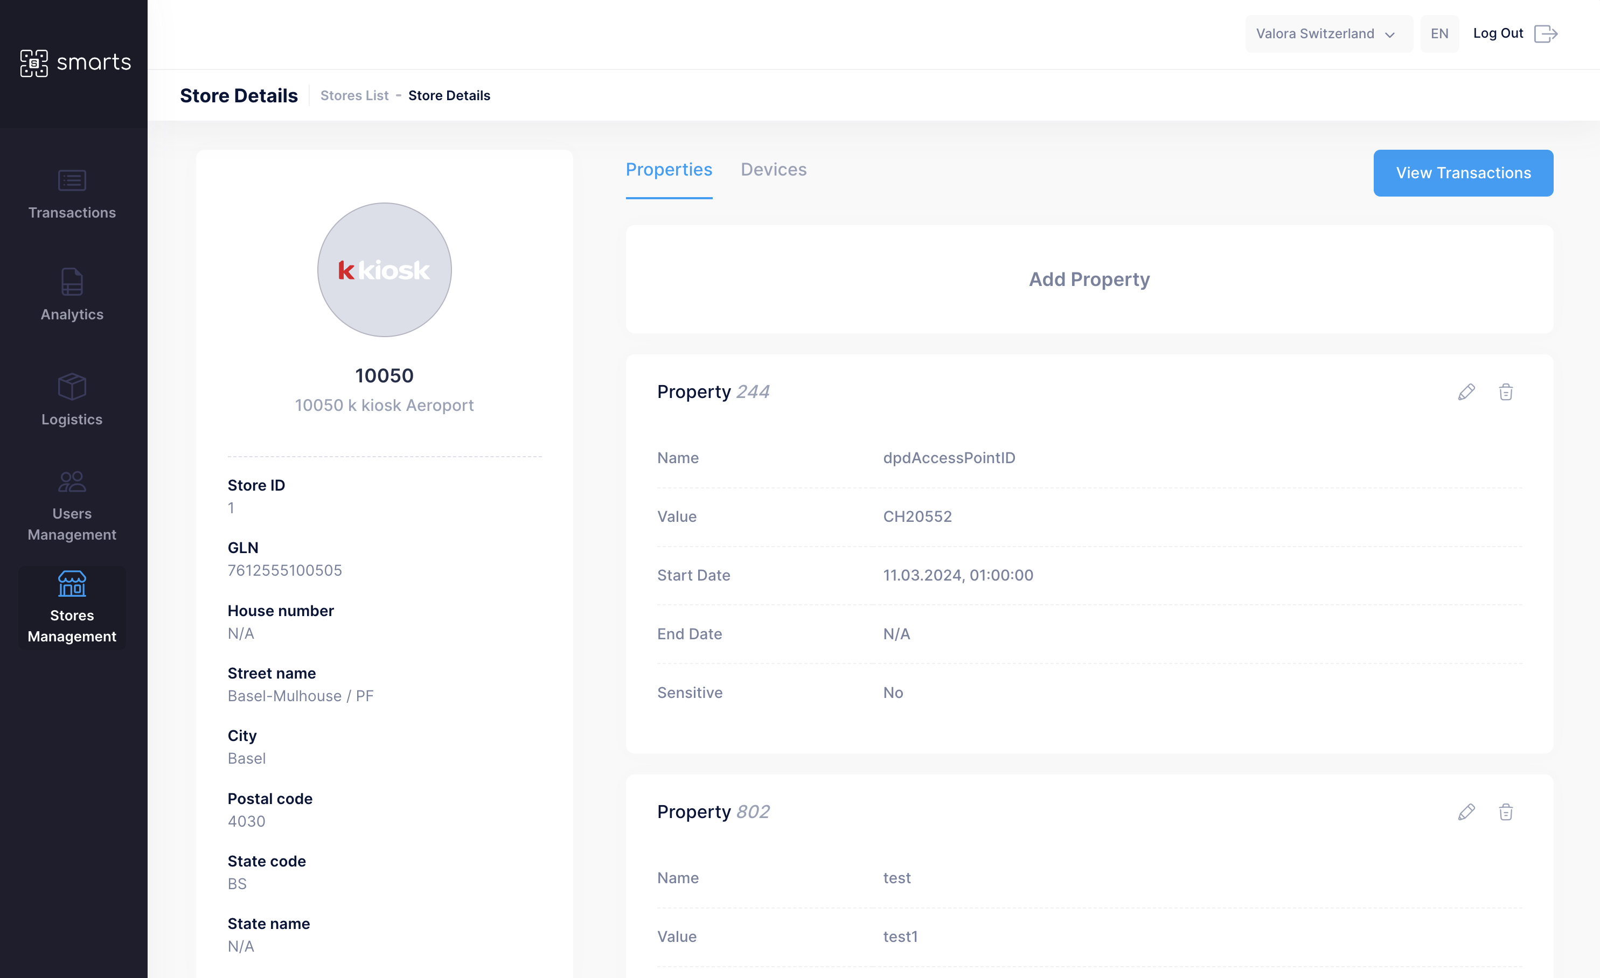Viewport: 1600px width, 978px height.
Task: Click the value test1
Action: (x=900, y=937)
